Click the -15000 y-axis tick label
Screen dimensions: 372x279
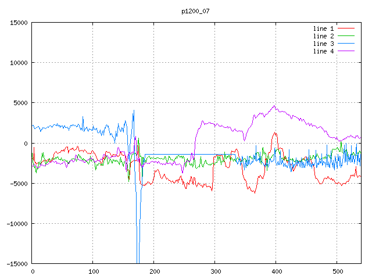pyautogui.click(x=17, y=263)
